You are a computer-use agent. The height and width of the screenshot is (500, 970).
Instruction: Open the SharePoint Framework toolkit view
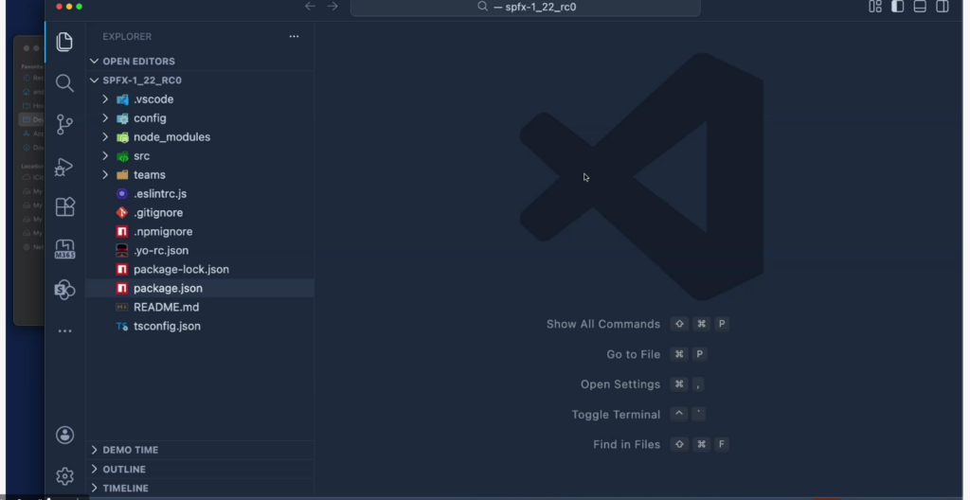[x=64, y=290]
